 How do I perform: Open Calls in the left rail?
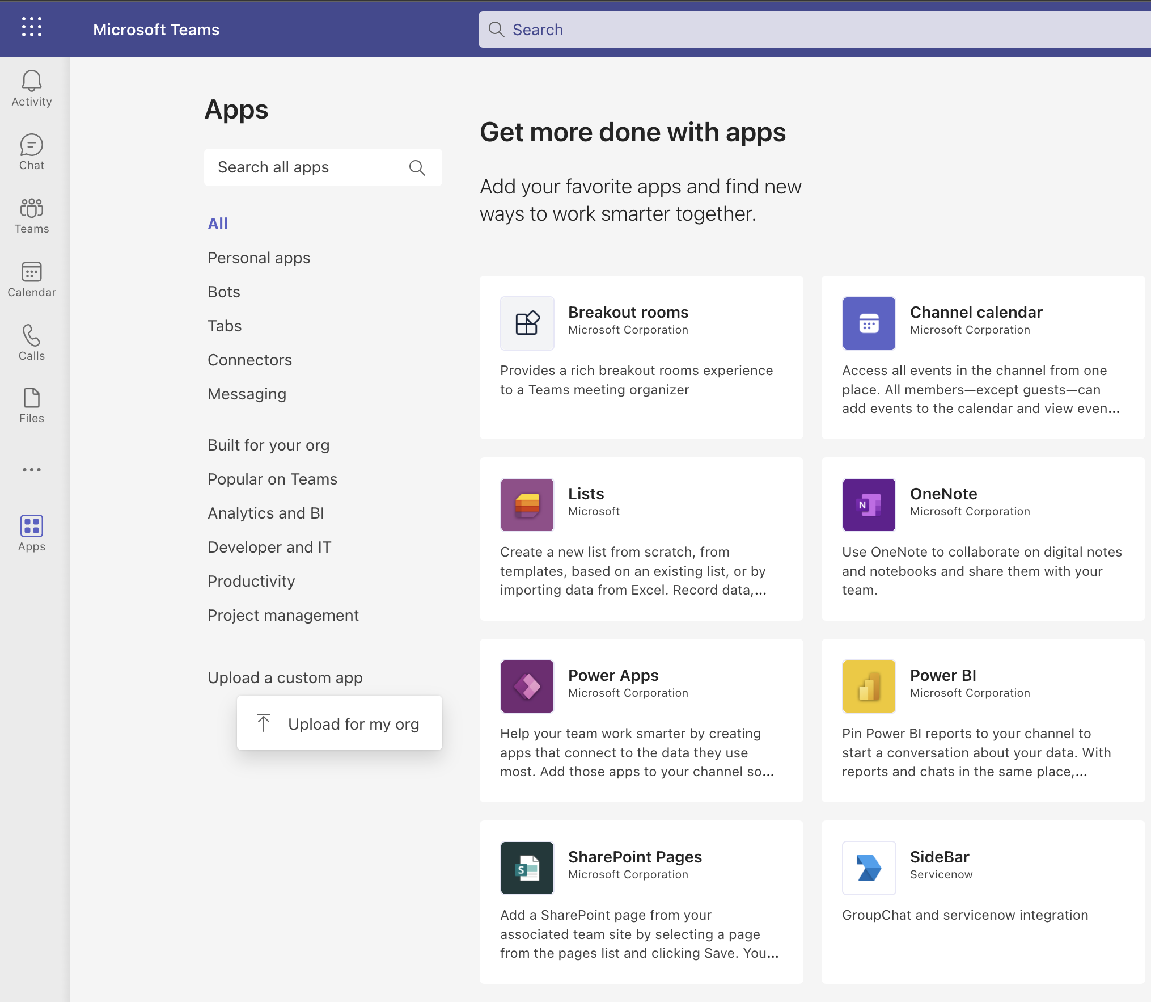pos(32,343)
